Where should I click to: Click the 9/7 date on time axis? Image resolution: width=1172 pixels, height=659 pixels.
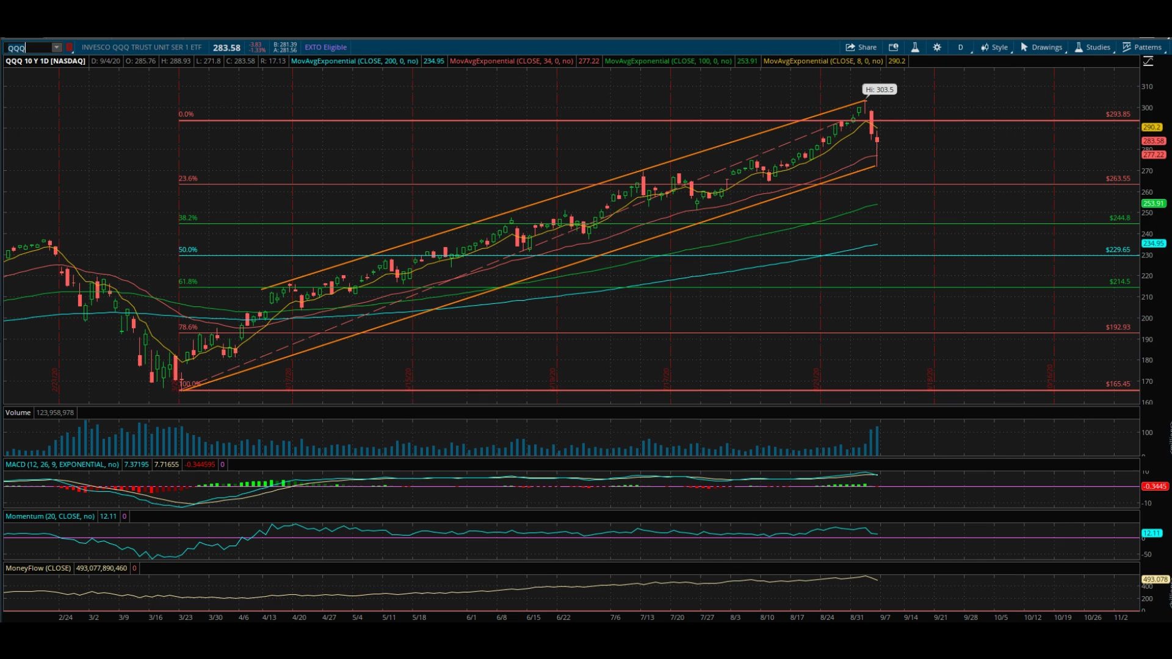[x=885, y=618]
